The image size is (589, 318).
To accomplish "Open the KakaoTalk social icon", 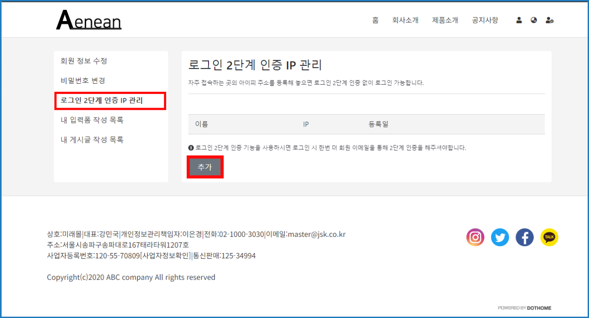I will (x=549, y=237).
